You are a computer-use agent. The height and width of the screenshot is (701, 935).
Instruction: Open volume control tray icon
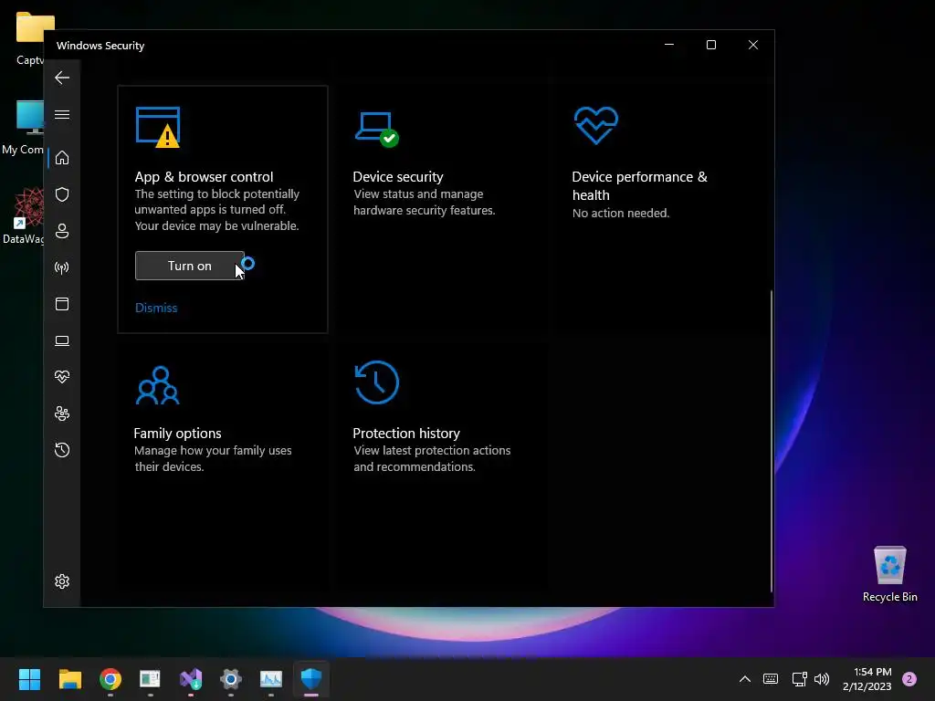click(822, 679)
